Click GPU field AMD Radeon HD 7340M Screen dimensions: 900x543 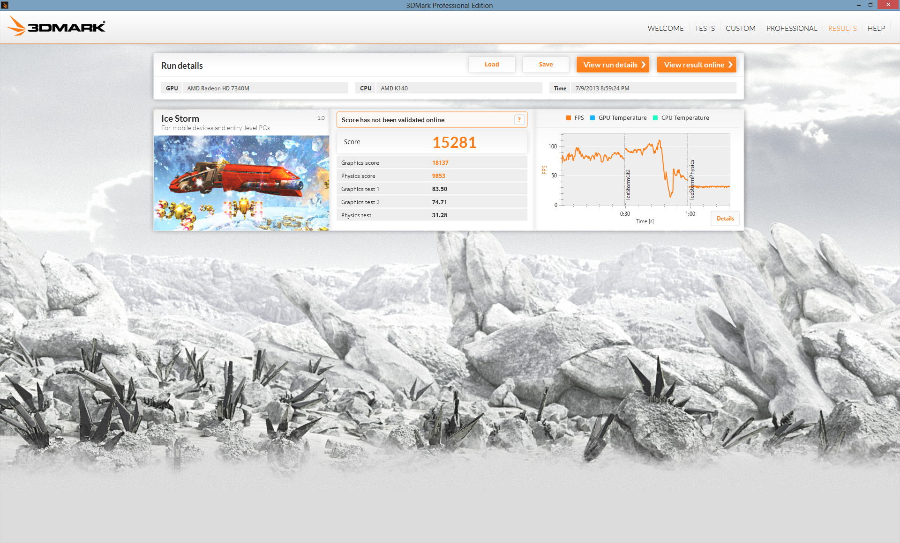(265, 88)
